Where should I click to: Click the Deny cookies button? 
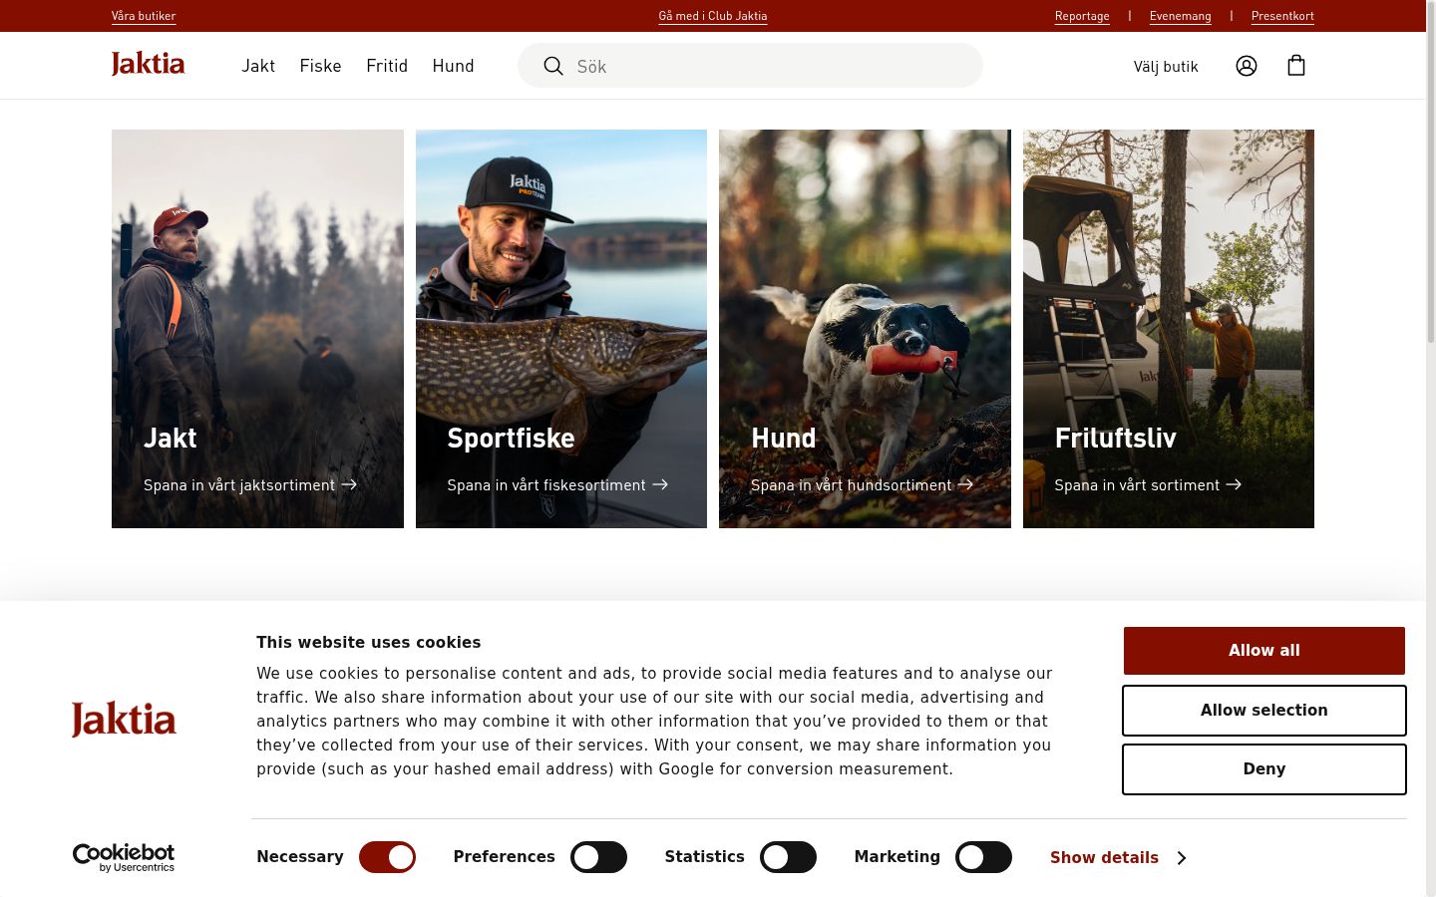pos(1264,769)
